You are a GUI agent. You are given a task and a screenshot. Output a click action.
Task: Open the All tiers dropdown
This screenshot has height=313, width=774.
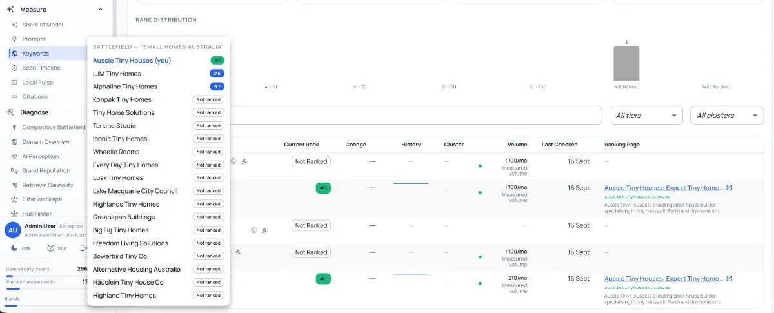point(646,116)
